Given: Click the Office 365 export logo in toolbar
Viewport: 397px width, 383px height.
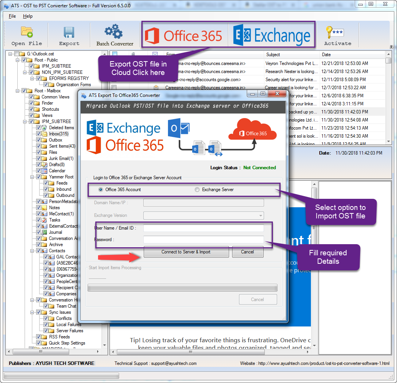Looking at the screenshot, I should pos(184,35).
